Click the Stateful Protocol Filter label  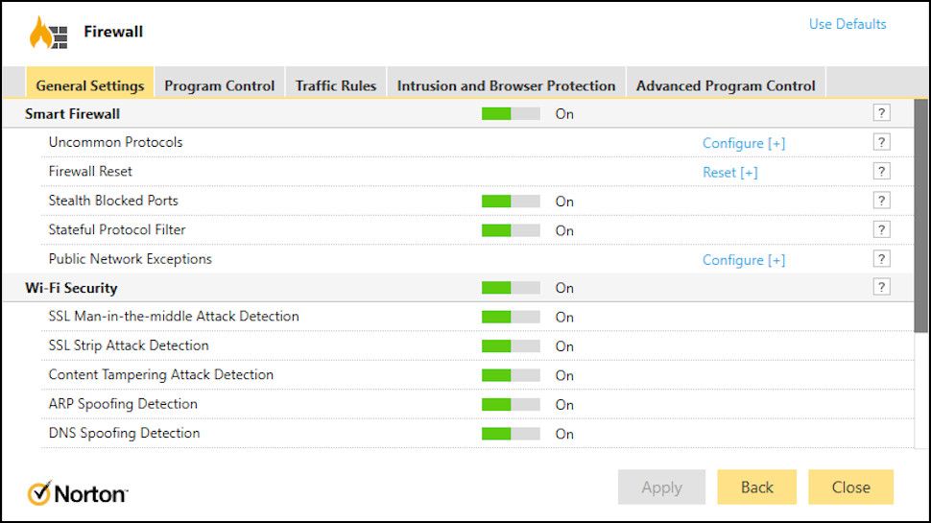(117, 229)
